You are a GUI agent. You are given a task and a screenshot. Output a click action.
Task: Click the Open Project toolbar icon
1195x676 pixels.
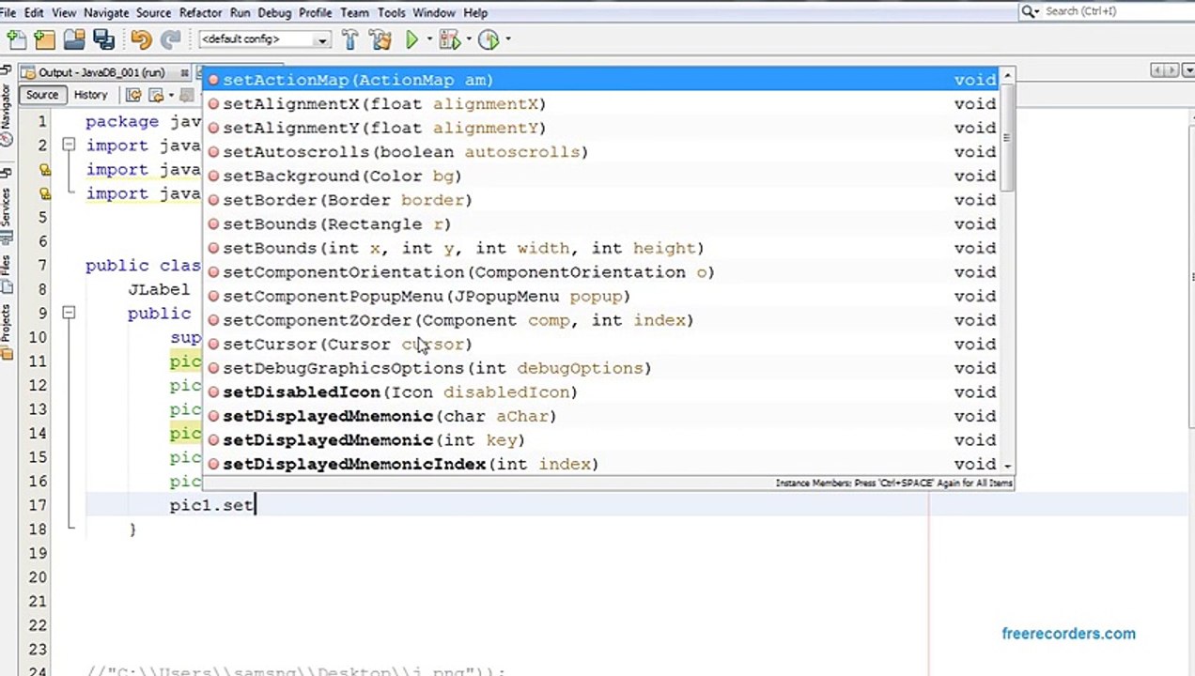74,39
